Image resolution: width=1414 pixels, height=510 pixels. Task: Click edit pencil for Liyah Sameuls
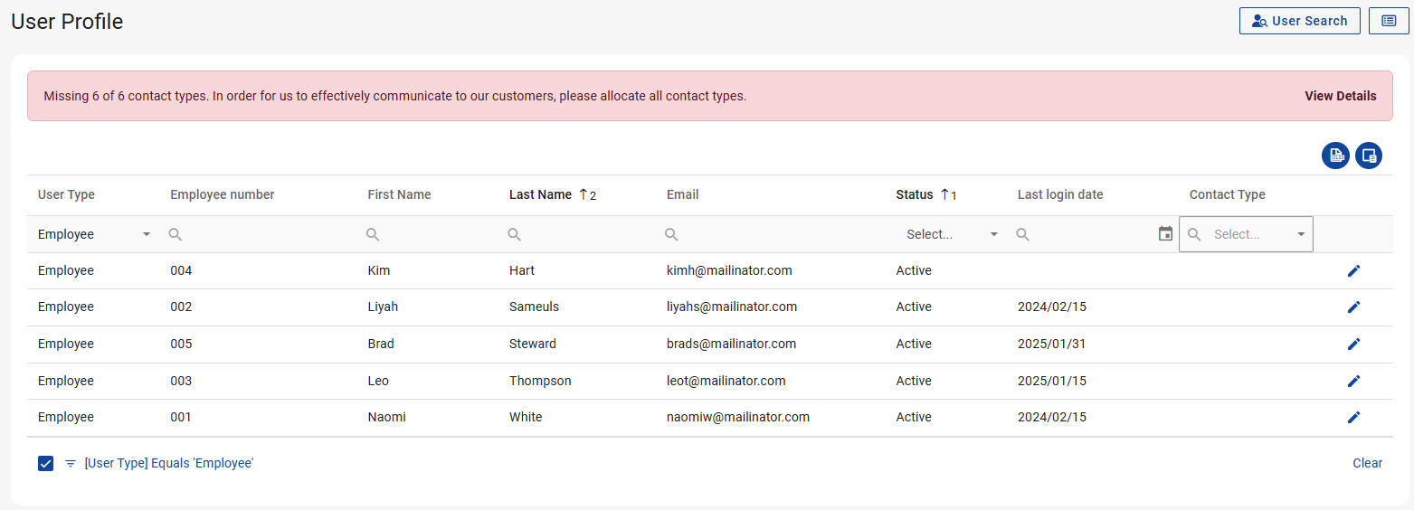click(x=1353, y=307)
